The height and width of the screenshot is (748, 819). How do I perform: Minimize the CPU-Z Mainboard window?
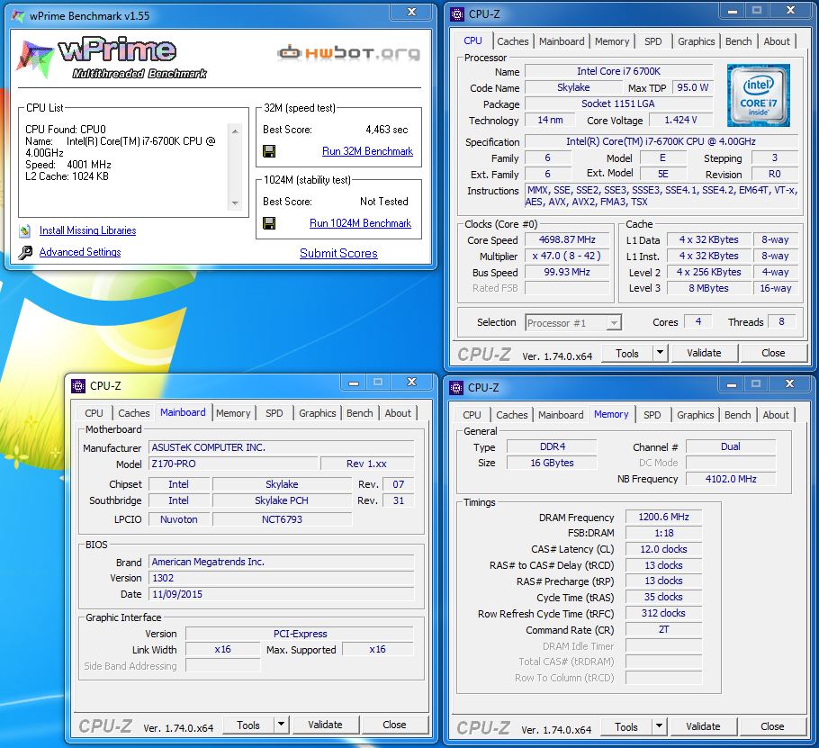(354, 383)
